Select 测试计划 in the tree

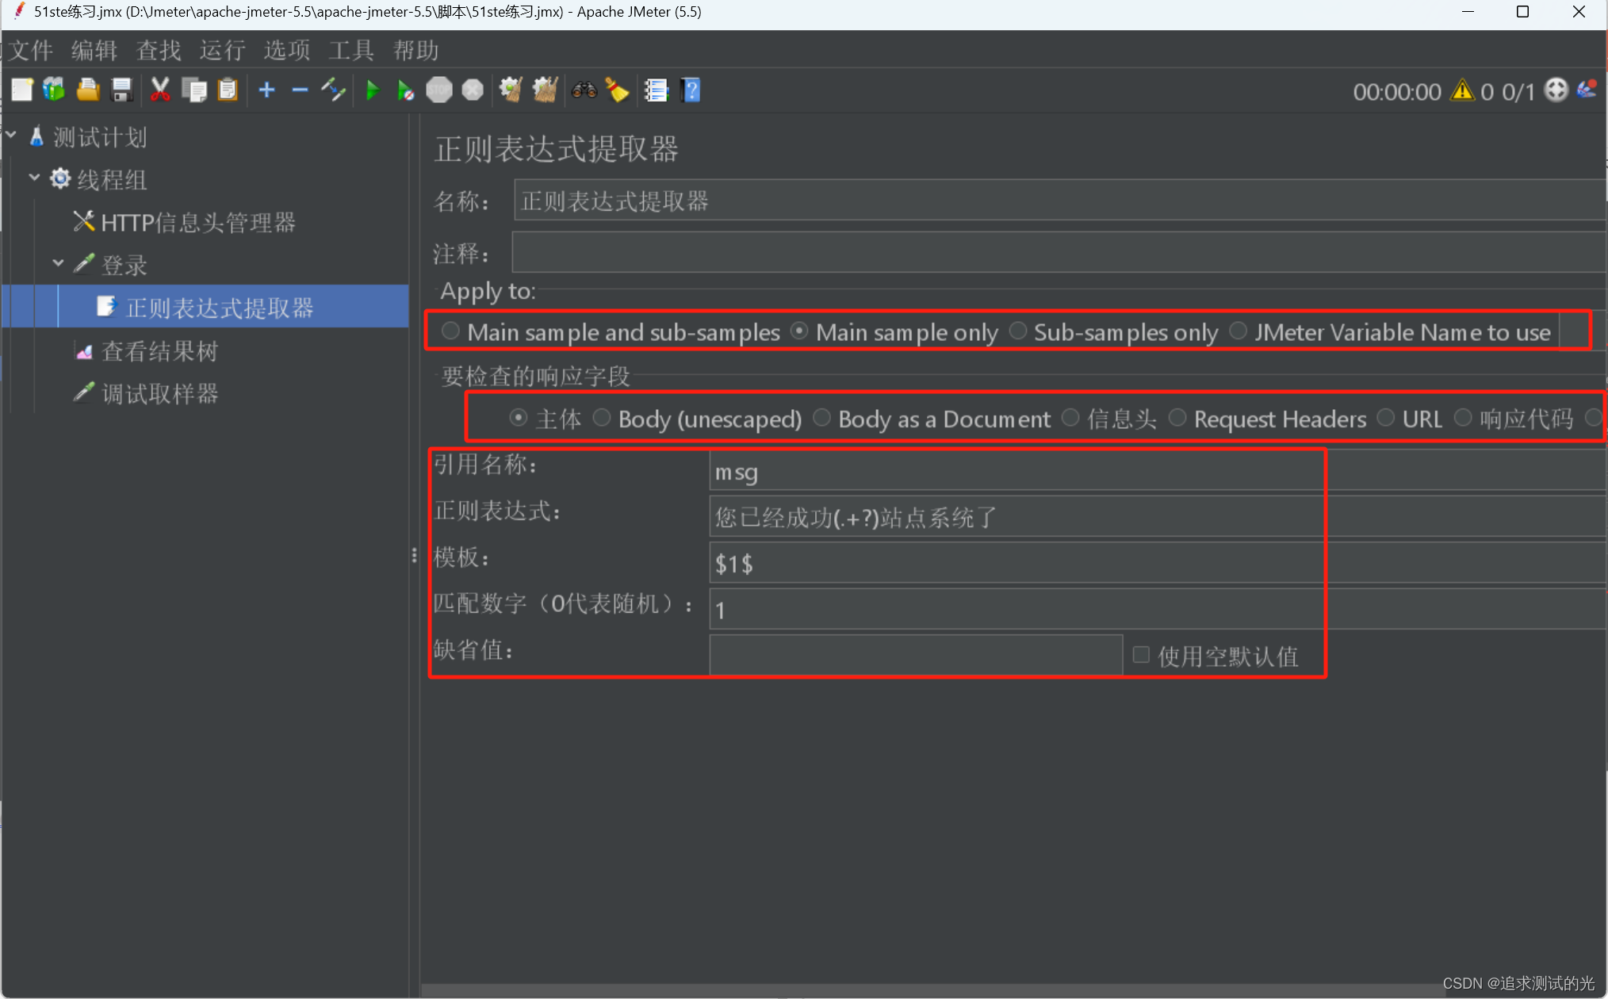tap(100, 137)
